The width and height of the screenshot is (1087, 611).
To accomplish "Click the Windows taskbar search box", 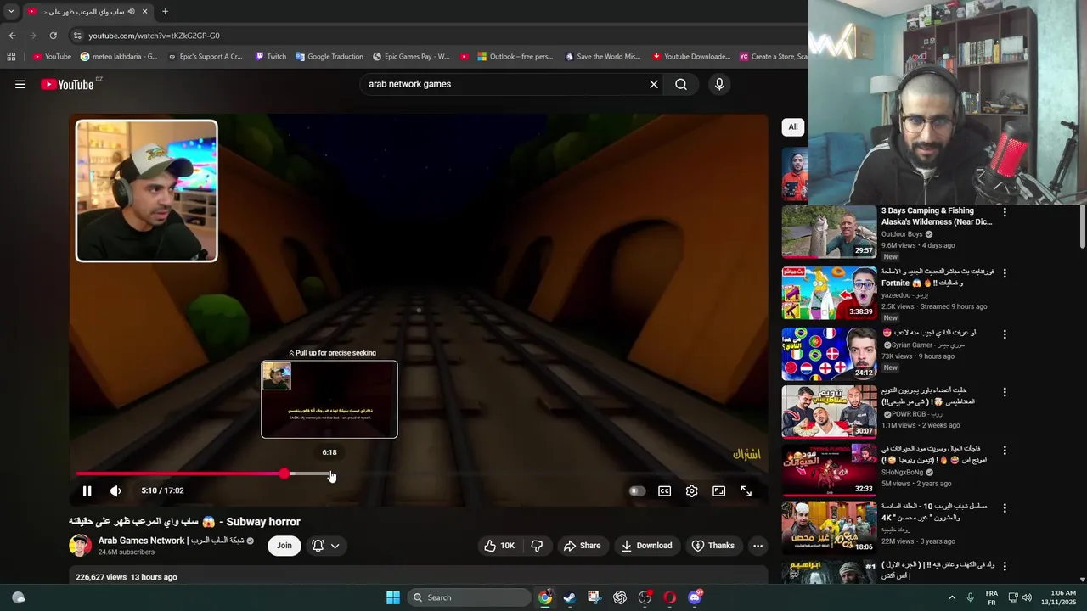I will pos(469,597).
